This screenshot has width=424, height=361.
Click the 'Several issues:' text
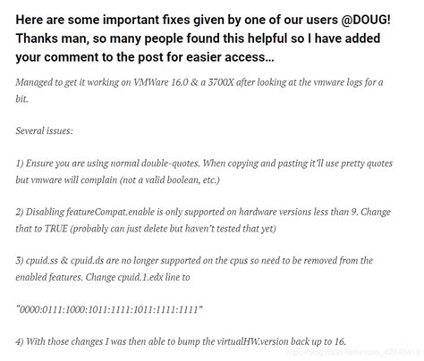(x=44, y=130)
